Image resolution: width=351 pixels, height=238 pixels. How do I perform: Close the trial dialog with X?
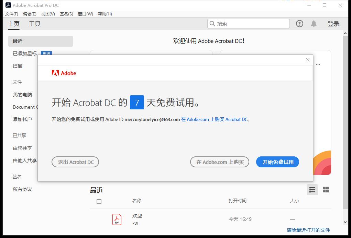coord(308,60)
